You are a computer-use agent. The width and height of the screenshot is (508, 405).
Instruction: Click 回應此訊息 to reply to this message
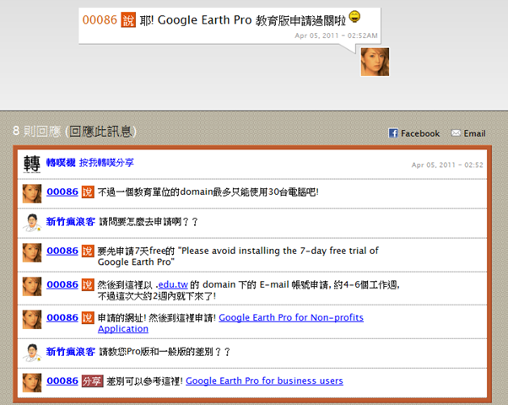(100, 132)
